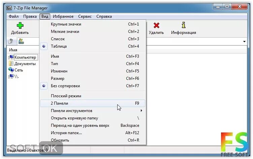This screenshot has width=253, height=159.
Task: Sort by Размер in menu
Action: [x=93, y=78]
